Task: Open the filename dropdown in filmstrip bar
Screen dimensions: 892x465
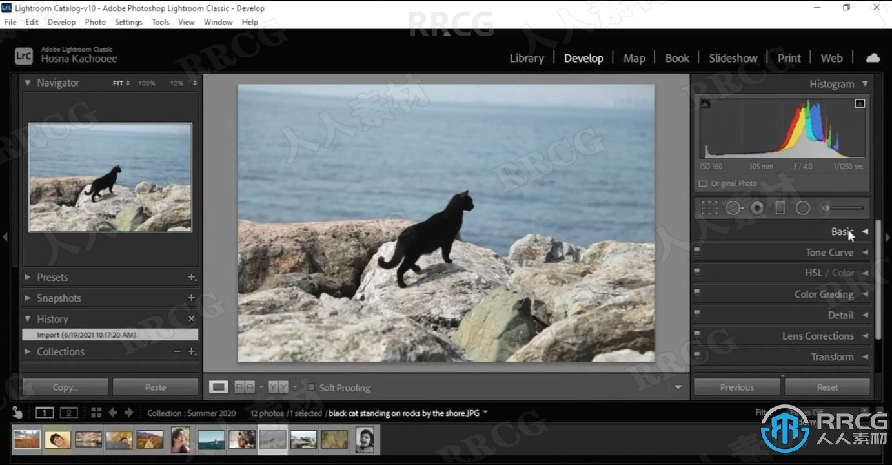Action: (485, 413)
